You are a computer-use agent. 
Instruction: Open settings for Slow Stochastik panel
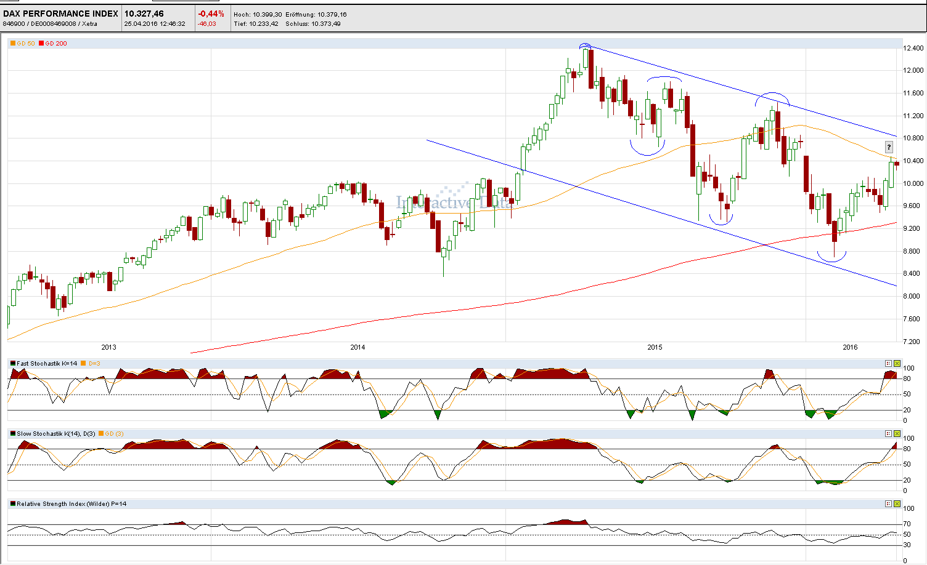pyautogui.click(x=888, y=433)
